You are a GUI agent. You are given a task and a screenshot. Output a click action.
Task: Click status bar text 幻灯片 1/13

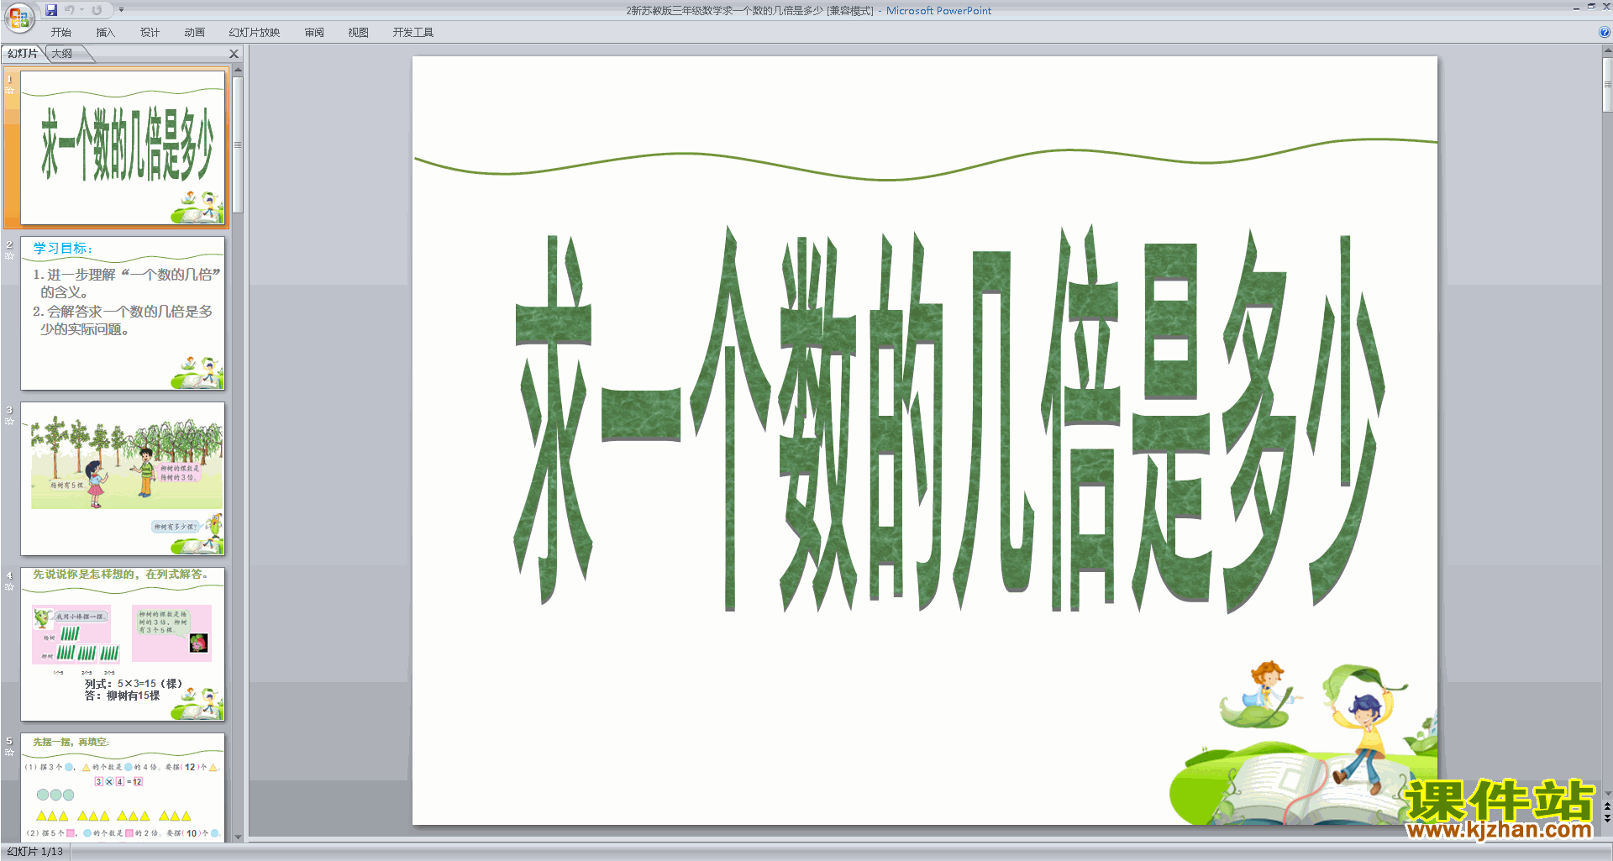tap(35, 852)
